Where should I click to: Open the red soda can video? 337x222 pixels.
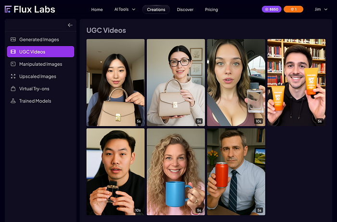pyautogui.click(x=236, y=172)
